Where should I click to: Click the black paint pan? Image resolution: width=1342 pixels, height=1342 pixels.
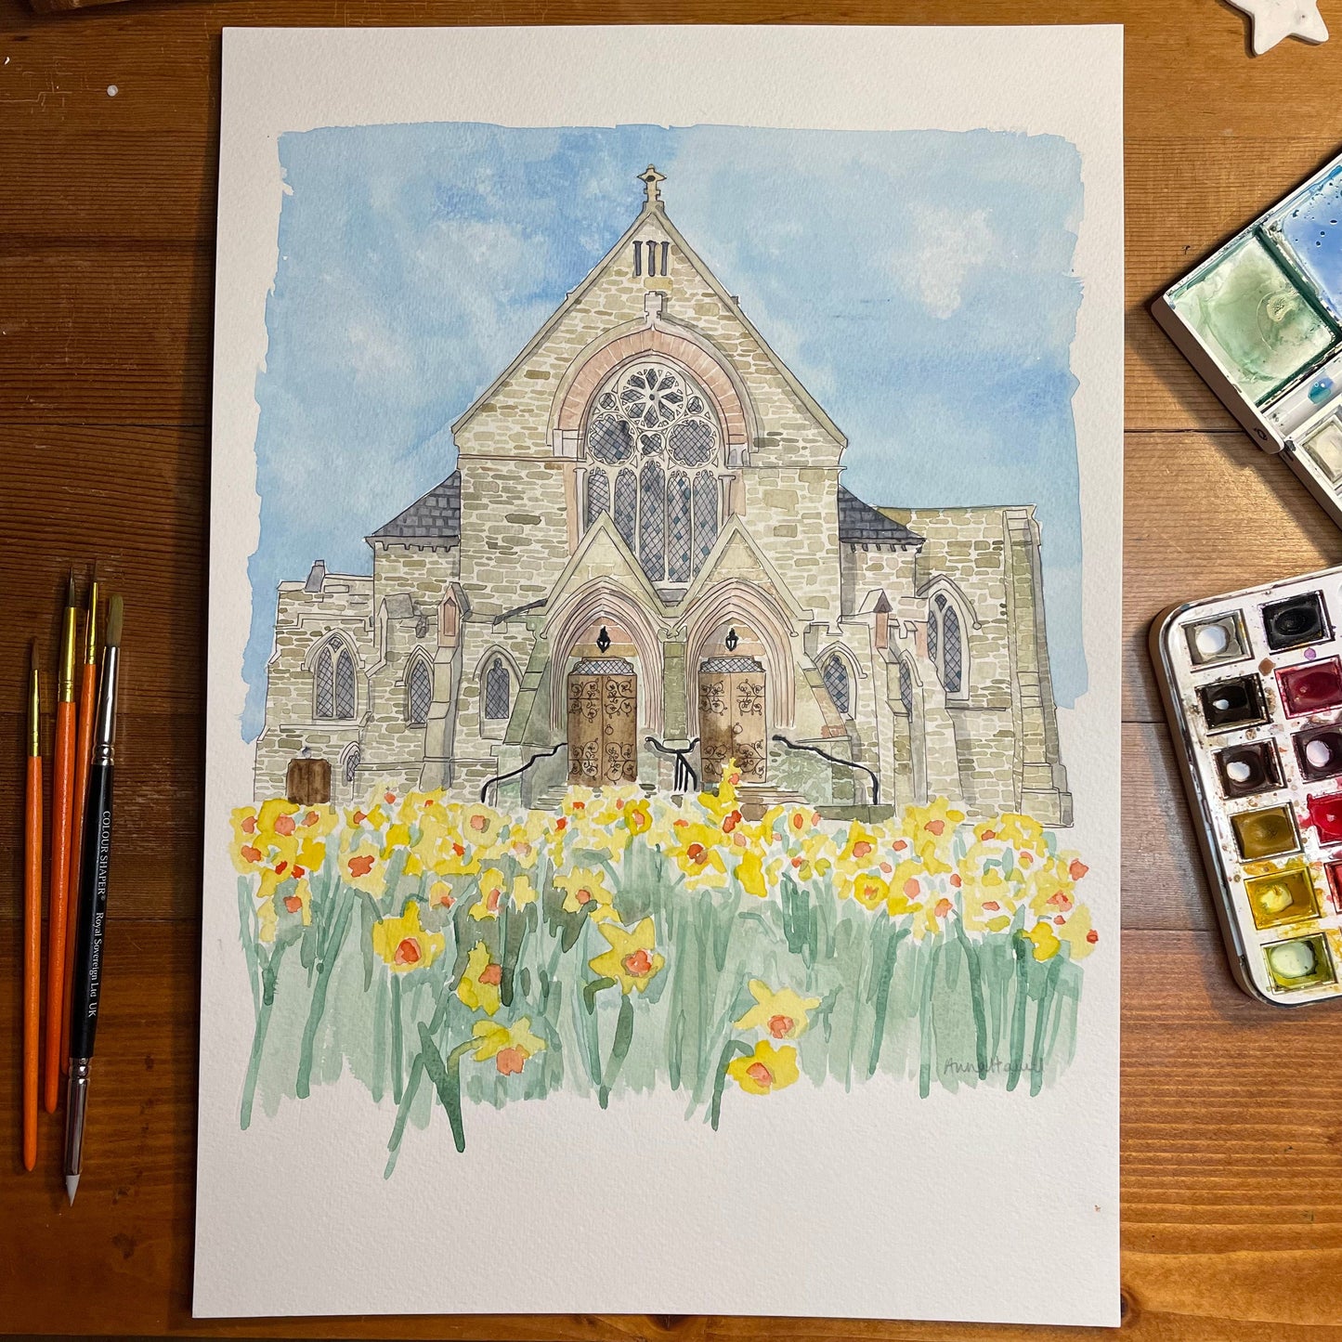click(x=1296, y=620)
